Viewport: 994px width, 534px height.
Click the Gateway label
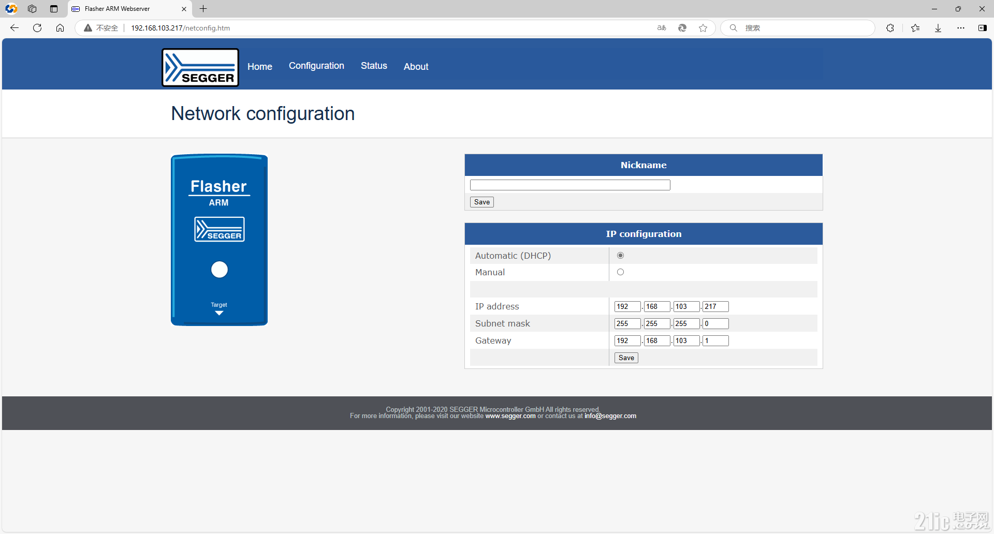(x=493, y=341)
